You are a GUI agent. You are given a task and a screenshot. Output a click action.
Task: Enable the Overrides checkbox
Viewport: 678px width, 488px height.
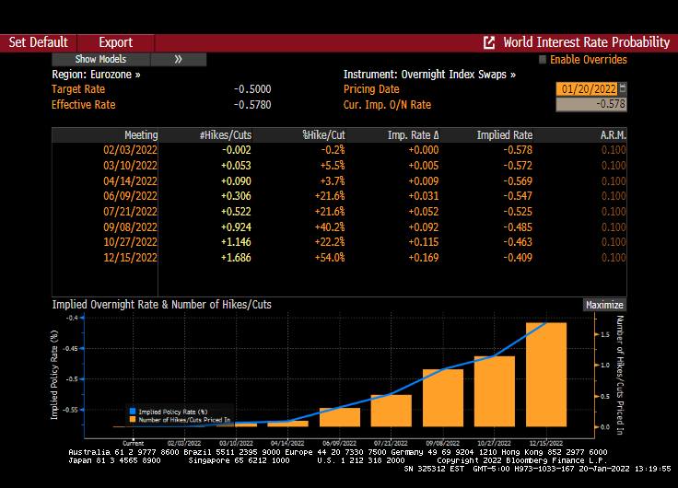tap(543, 60)
